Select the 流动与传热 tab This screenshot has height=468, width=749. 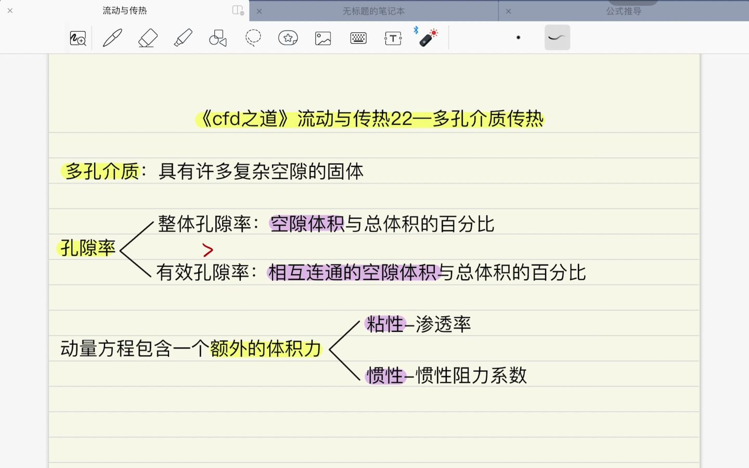(125, 10)
